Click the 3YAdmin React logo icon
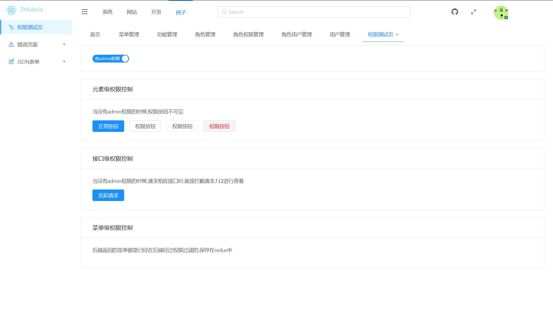This screenshot has height=311, width=553. click(x=11, y=10)
